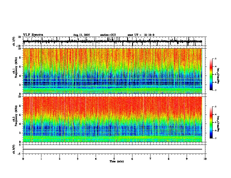
Task: Click the '-7' label on ch.2 color bar
Action: [x=215, y=138]
